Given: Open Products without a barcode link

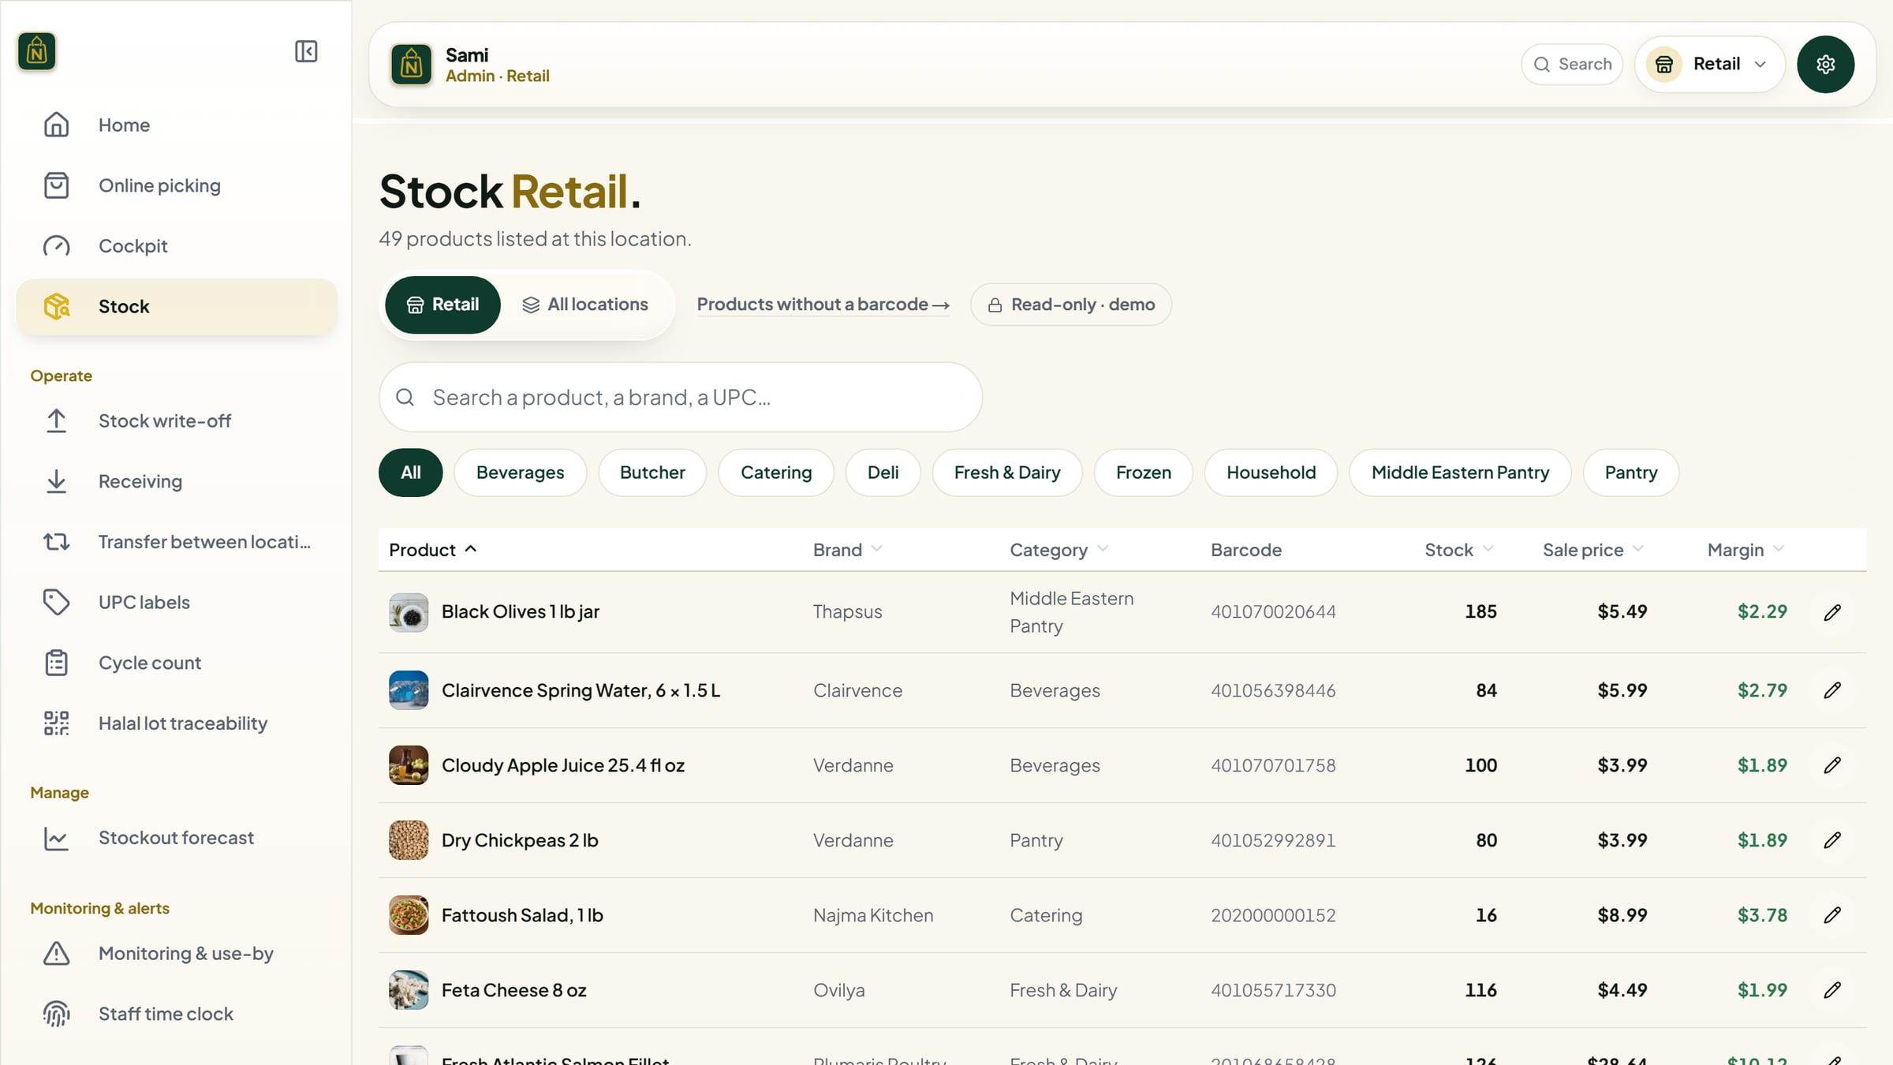Looking at the screenshot, I should point(823,305).
